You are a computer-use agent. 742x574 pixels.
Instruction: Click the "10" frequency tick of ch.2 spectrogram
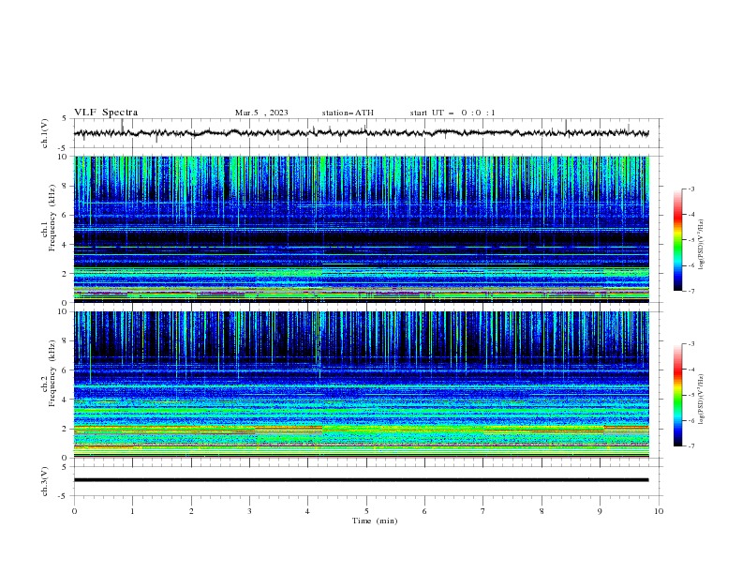[64, 311]
